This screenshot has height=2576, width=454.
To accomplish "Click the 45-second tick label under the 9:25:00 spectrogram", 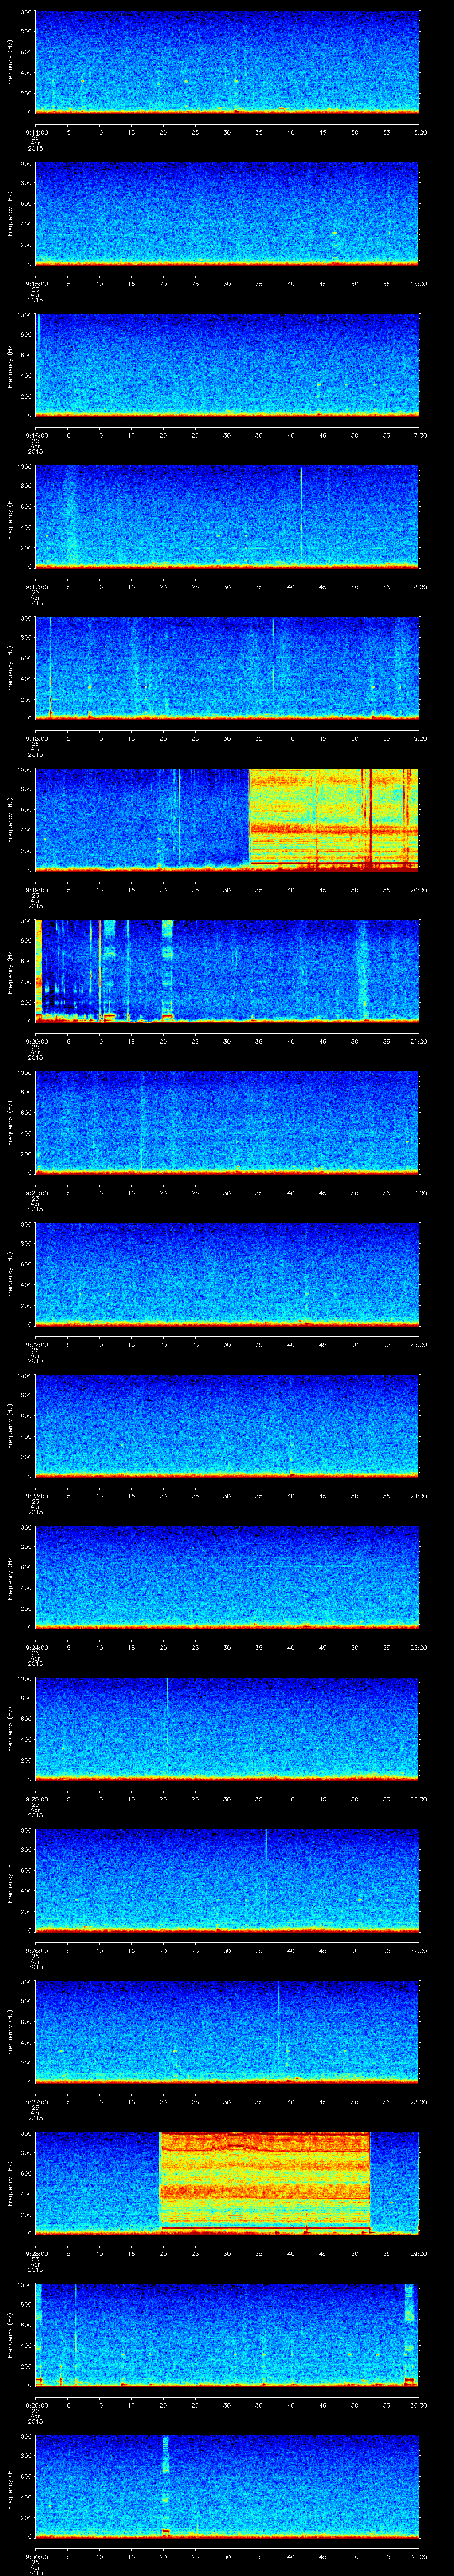I will point(323,1799).
